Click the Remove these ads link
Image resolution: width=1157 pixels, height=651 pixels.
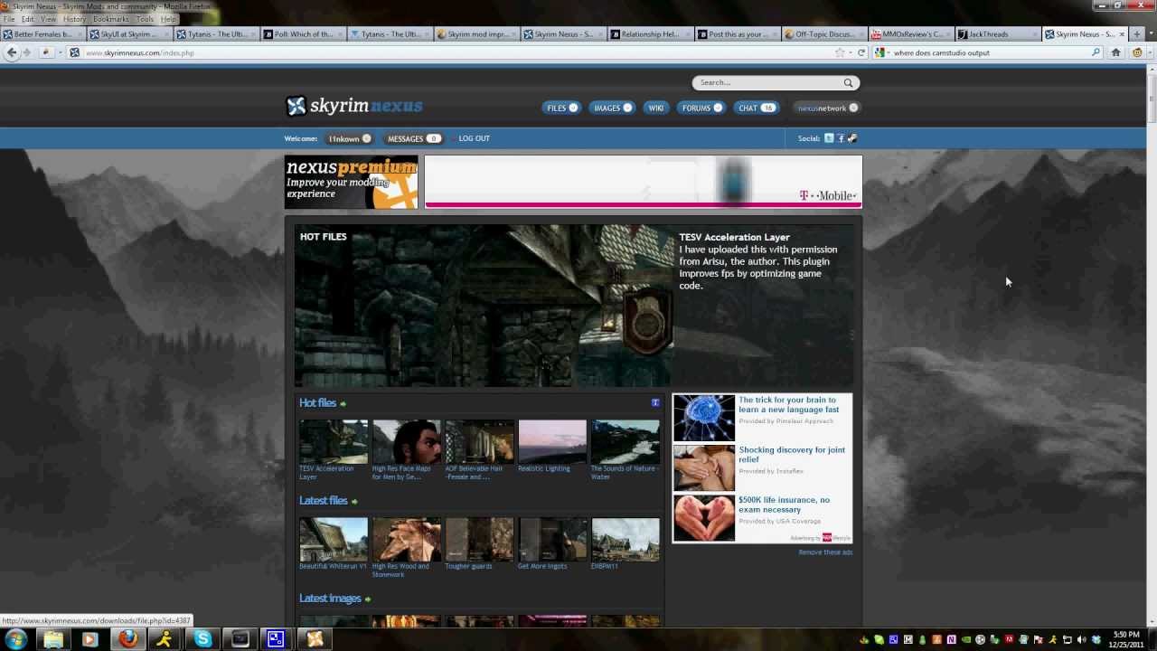[x=825, y=552]
